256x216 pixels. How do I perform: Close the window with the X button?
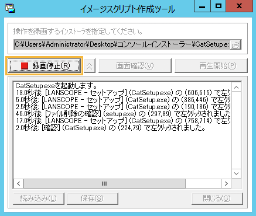pos(239,6)
